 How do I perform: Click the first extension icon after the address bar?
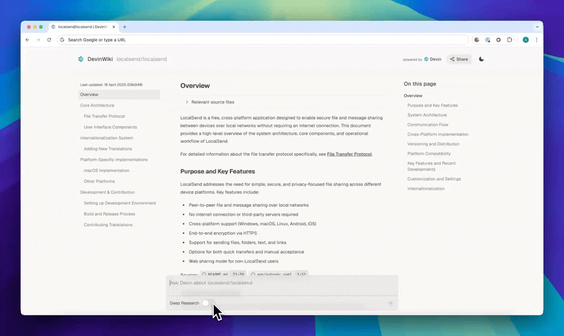(476, 40)
